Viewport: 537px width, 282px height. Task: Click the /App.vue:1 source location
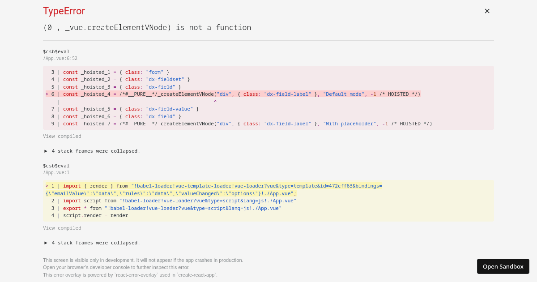click(x=56, y=172)
